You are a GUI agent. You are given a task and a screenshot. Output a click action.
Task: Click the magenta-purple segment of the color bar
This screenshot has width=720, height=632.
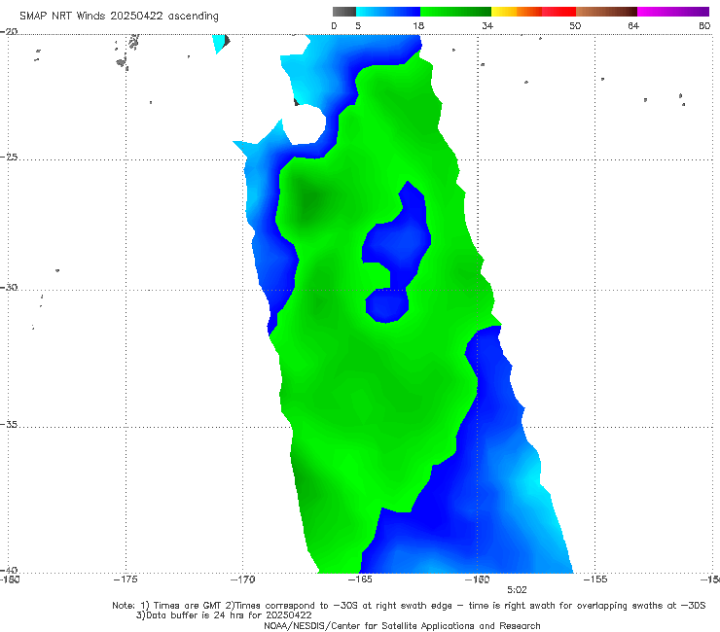point(673,12)
